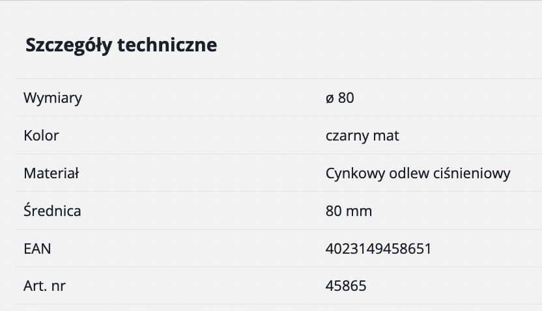Click the word Cynkowy in material row
Image resolution: width=542 pixels, height=311 pixels.
[355, 173]
